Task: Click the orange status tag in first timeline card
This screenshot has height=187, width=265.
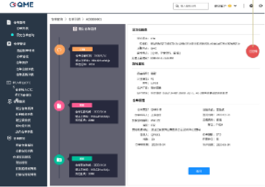Action: coord(82,49)
